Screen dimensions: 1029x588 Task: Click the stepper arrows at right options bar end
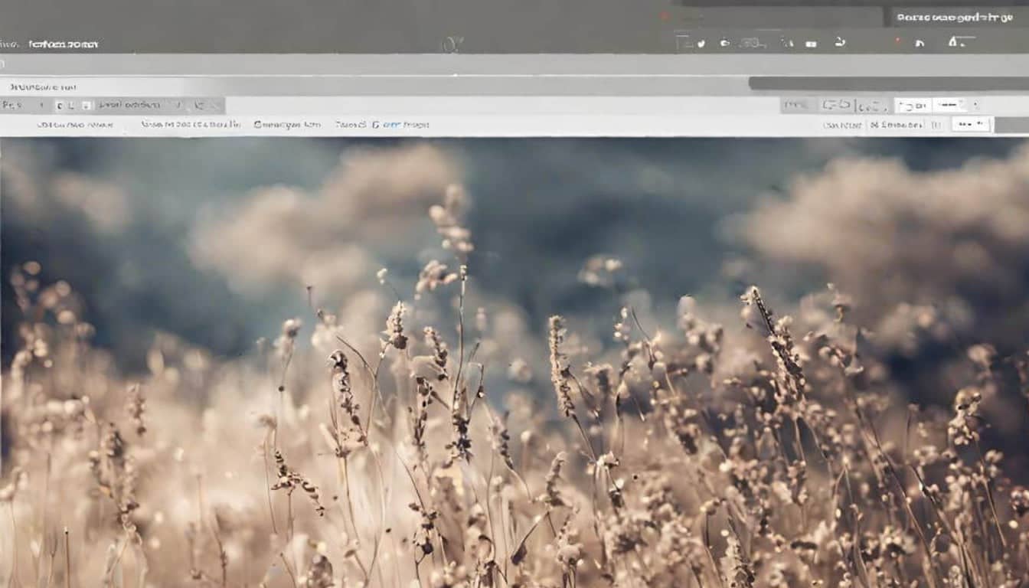[x=975, y=105]
